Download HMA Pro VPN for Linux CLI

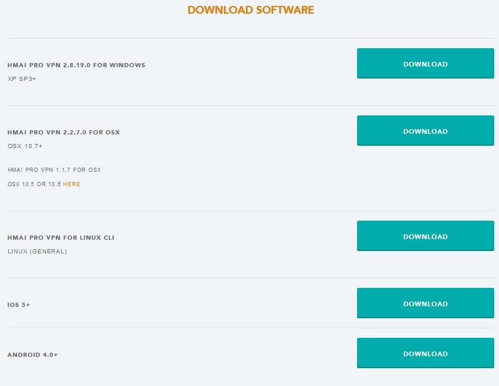pyautogui.click(x=425, y=236)
